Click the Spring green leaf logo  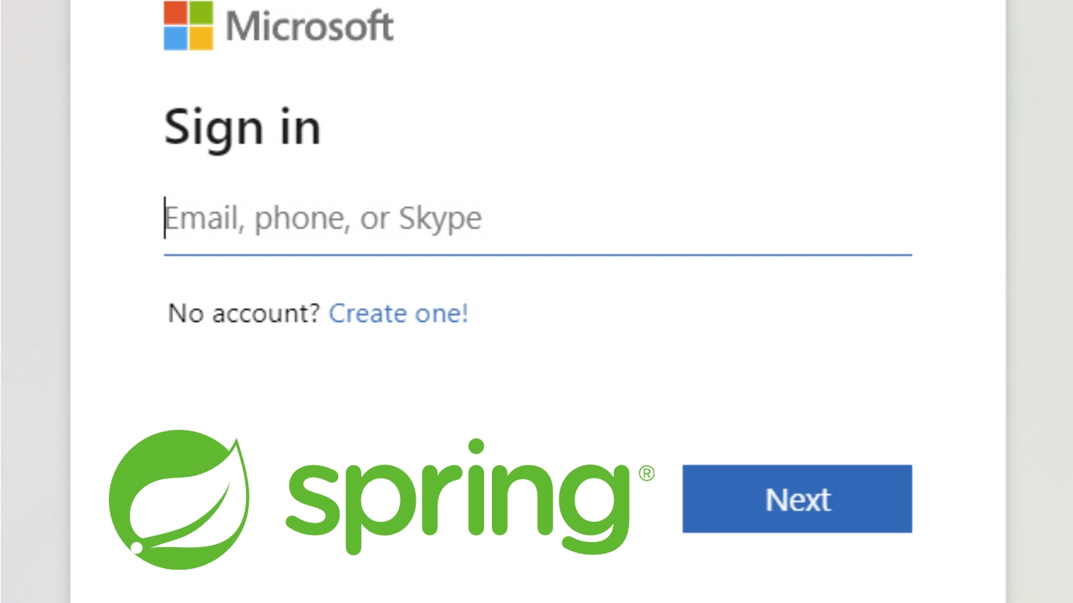pyautogui.click(x=179, y=499)
